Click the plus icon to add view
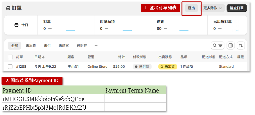 click(x=96, y=46)
